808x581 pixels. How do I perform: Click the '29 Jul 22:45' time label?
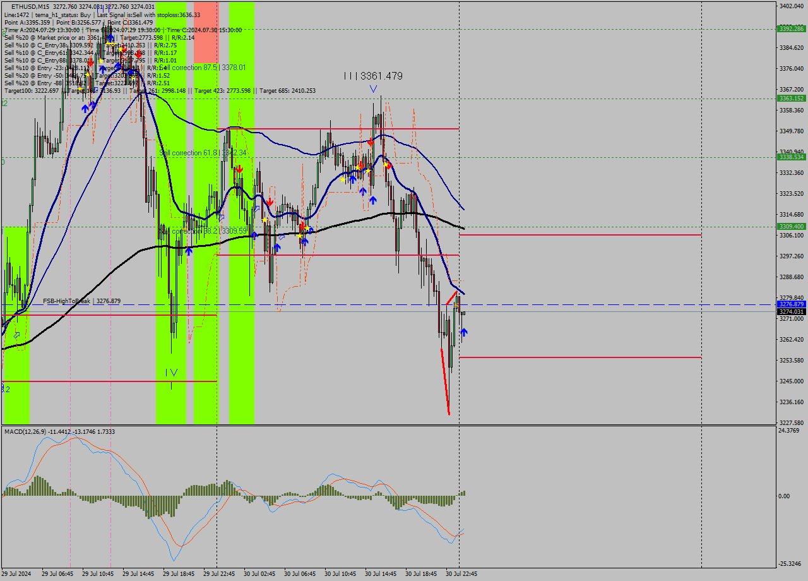pyautogui.click(x=219, y=574)
